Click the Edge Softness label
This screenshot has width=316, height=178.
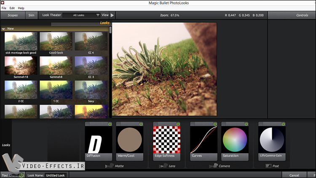(x=165, y=156)
